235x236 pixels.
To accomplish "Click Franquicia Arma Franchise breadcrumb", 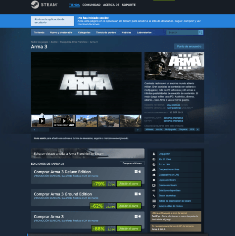I will [x=74, y=42].
